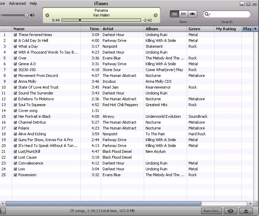Uncheck the Anna Molly checkbox
Image resolution: width=259 pixels, height=216 pixels.
coord(15,81)
